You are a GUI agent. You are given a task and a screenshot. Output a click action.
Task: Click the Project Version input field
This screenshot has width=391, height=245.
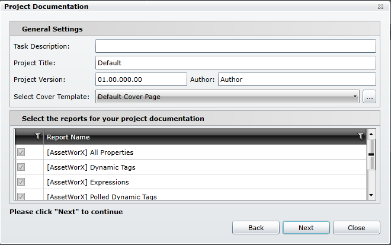[141, 79]
